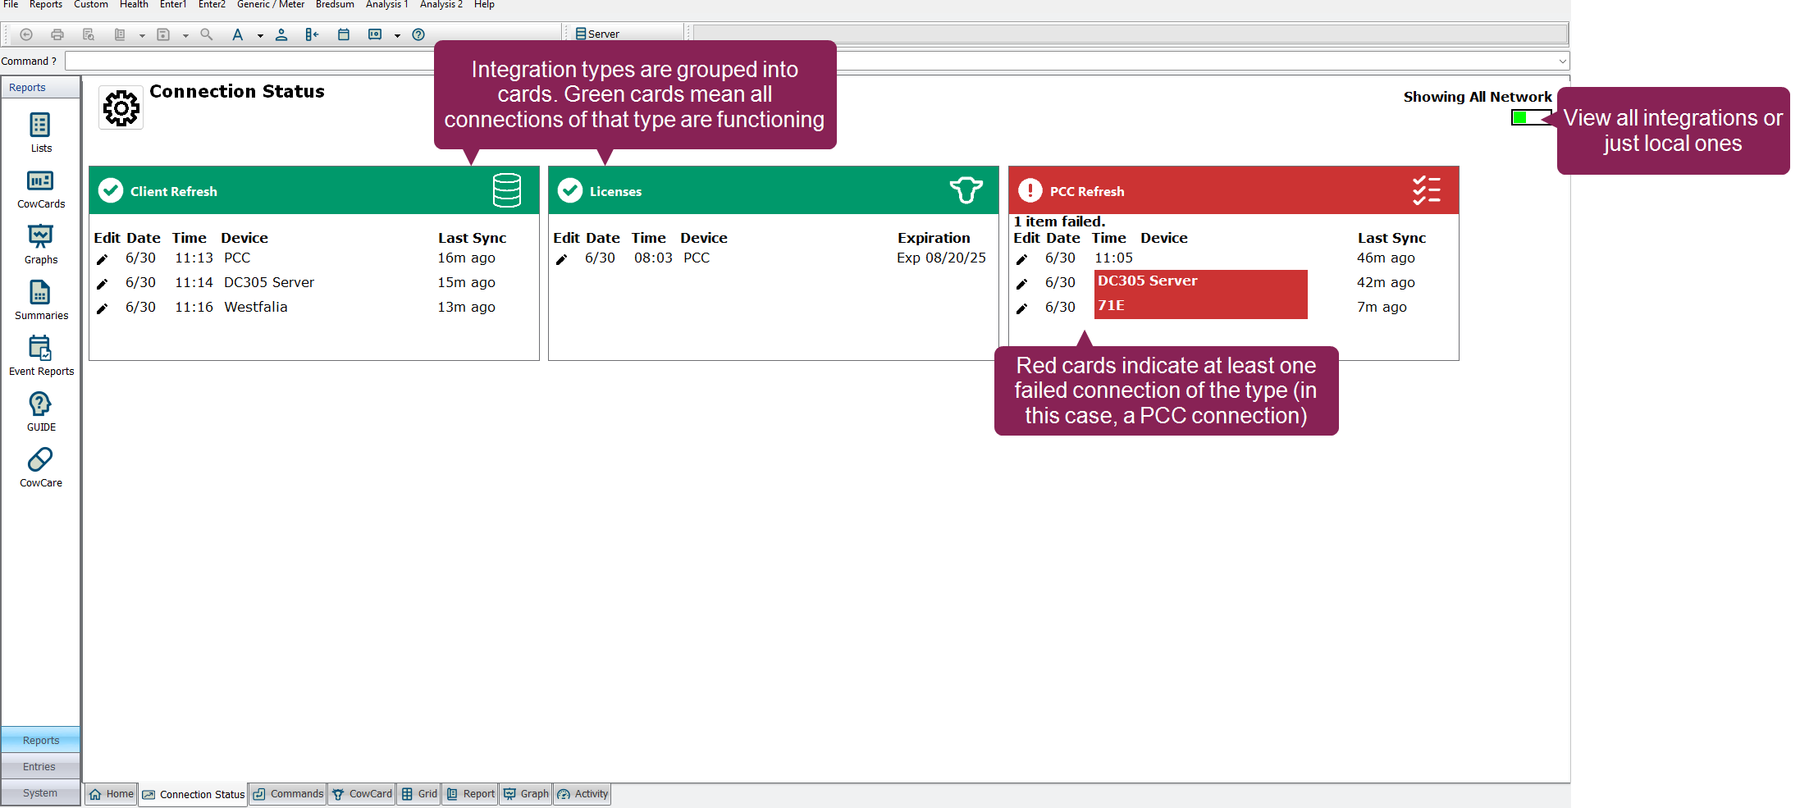
Task: Open the Summaries report icon
Action: pos(40,300)
